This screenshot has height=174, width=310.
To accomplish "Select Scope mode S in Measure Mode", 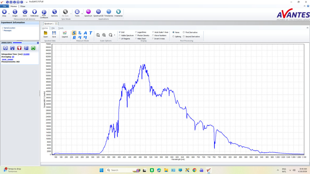I will click(x=74, y=33).
